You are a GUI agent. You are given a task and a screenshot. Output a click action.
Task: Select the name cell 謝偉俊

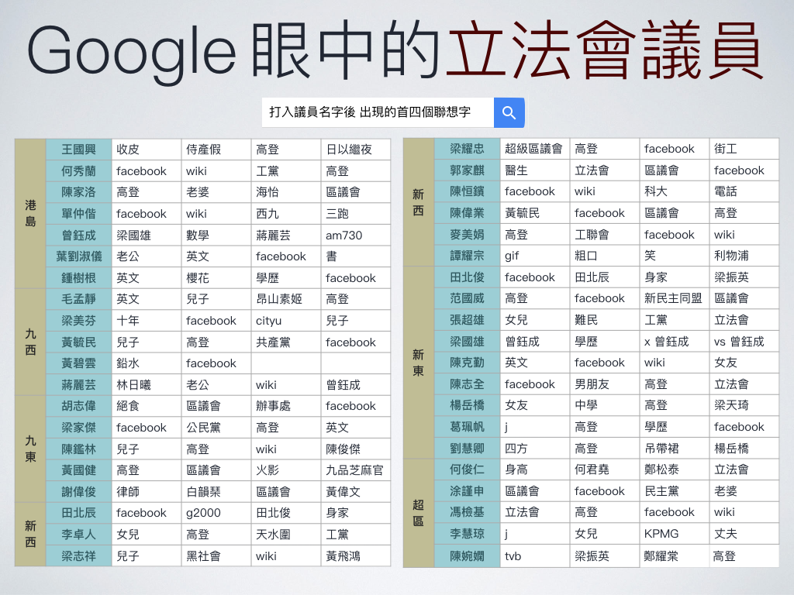(78, 492)
